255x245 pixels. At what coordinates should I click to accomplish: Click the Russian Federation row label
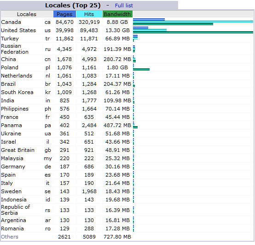[15, 49]
